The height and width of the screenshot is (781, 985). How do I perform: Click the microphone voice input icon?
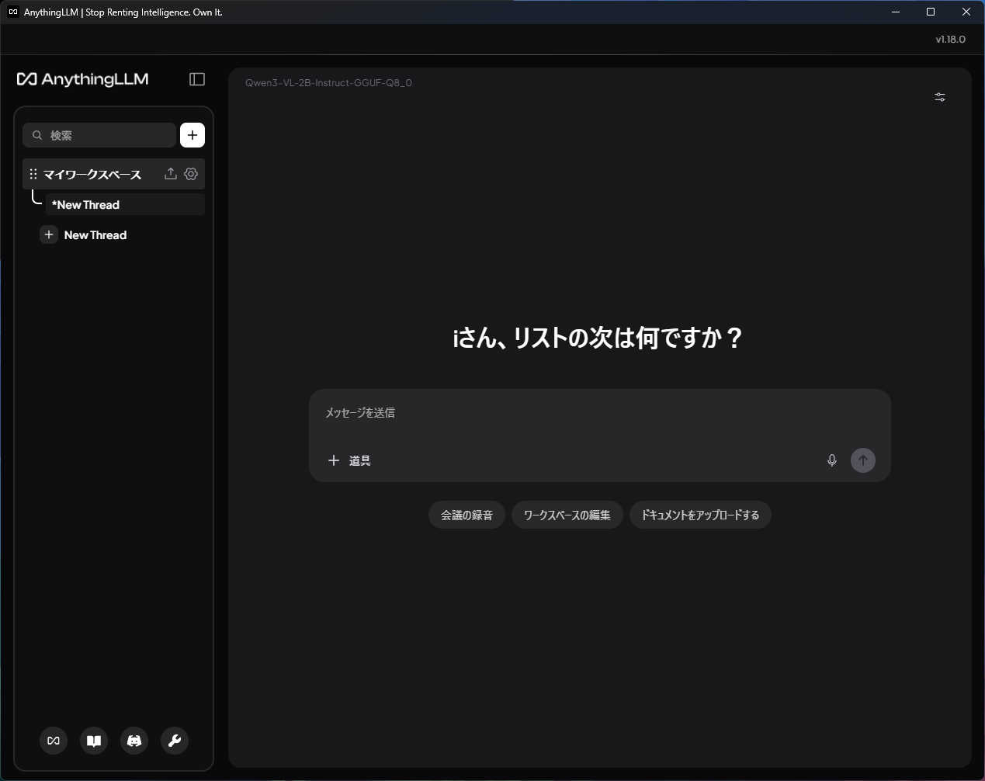pos(832,460)
